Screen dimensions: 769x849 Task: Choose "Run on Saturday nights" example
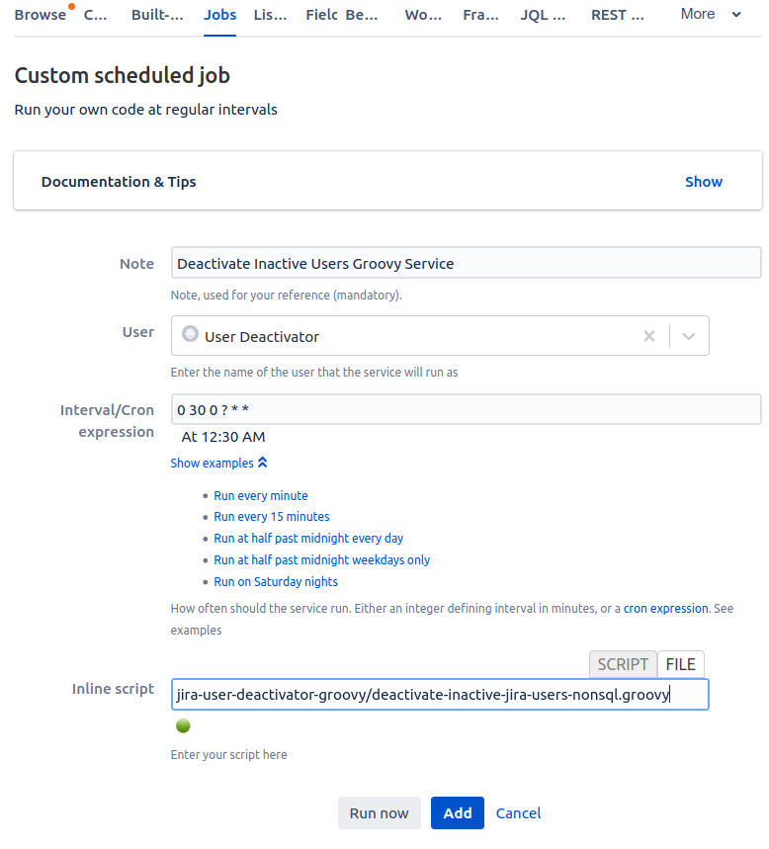276,582
